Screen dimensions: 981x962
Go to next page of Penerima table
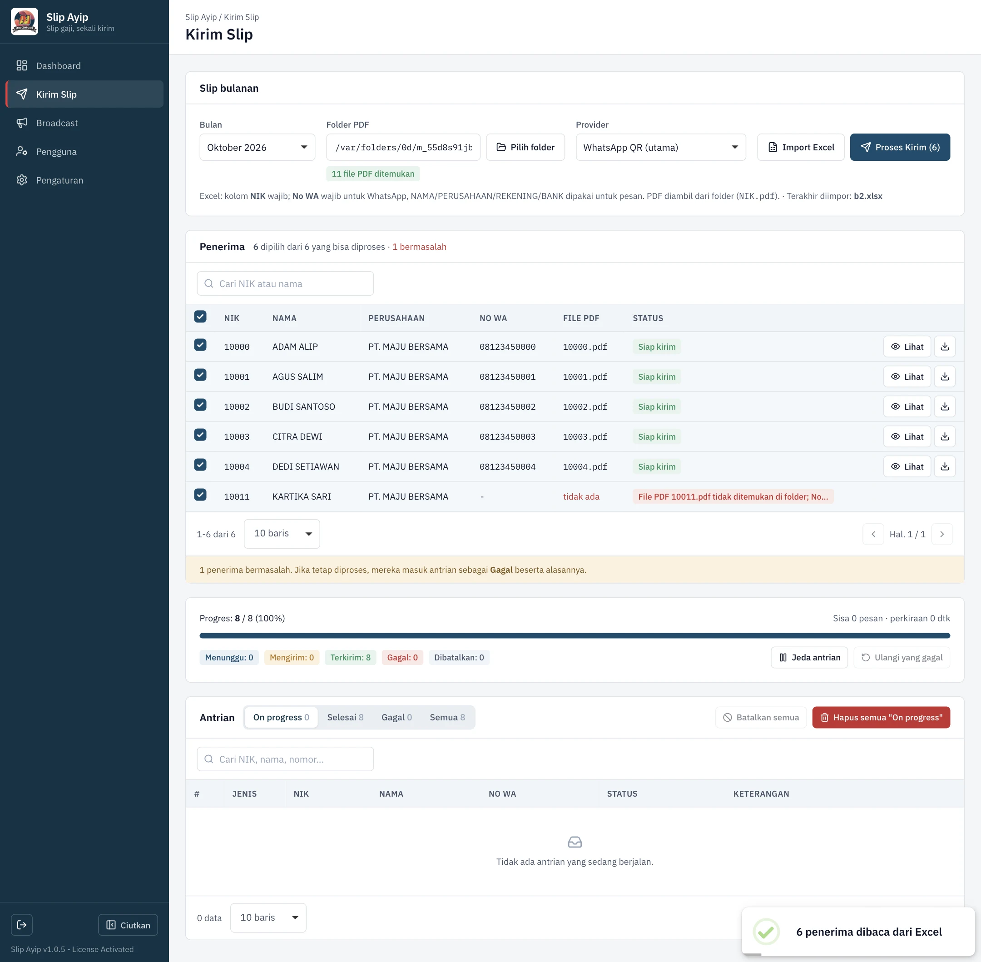point(942,534)
